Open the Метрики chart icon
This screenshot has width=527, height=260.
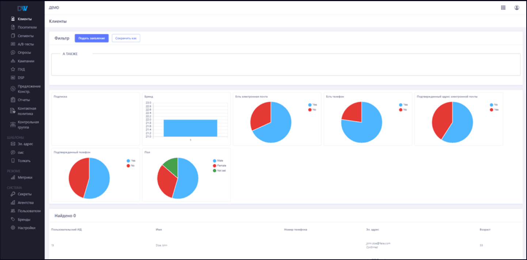click(x=13, y=177)
